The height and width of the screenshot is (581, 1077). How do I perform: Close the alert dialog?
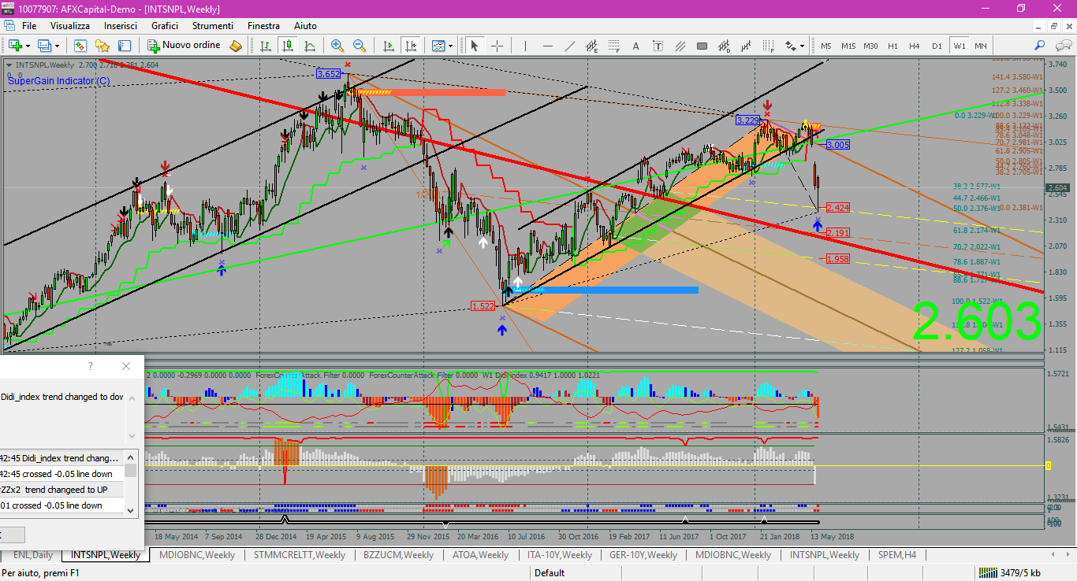(126, 366)
